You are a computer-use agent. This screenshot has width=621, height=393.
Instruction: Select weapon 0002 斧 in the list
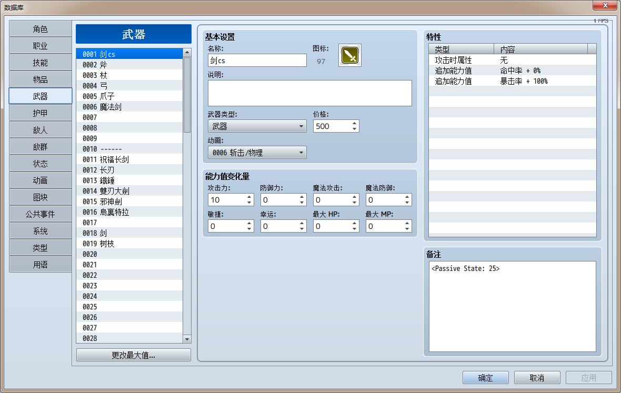click(x=129, y=65)
